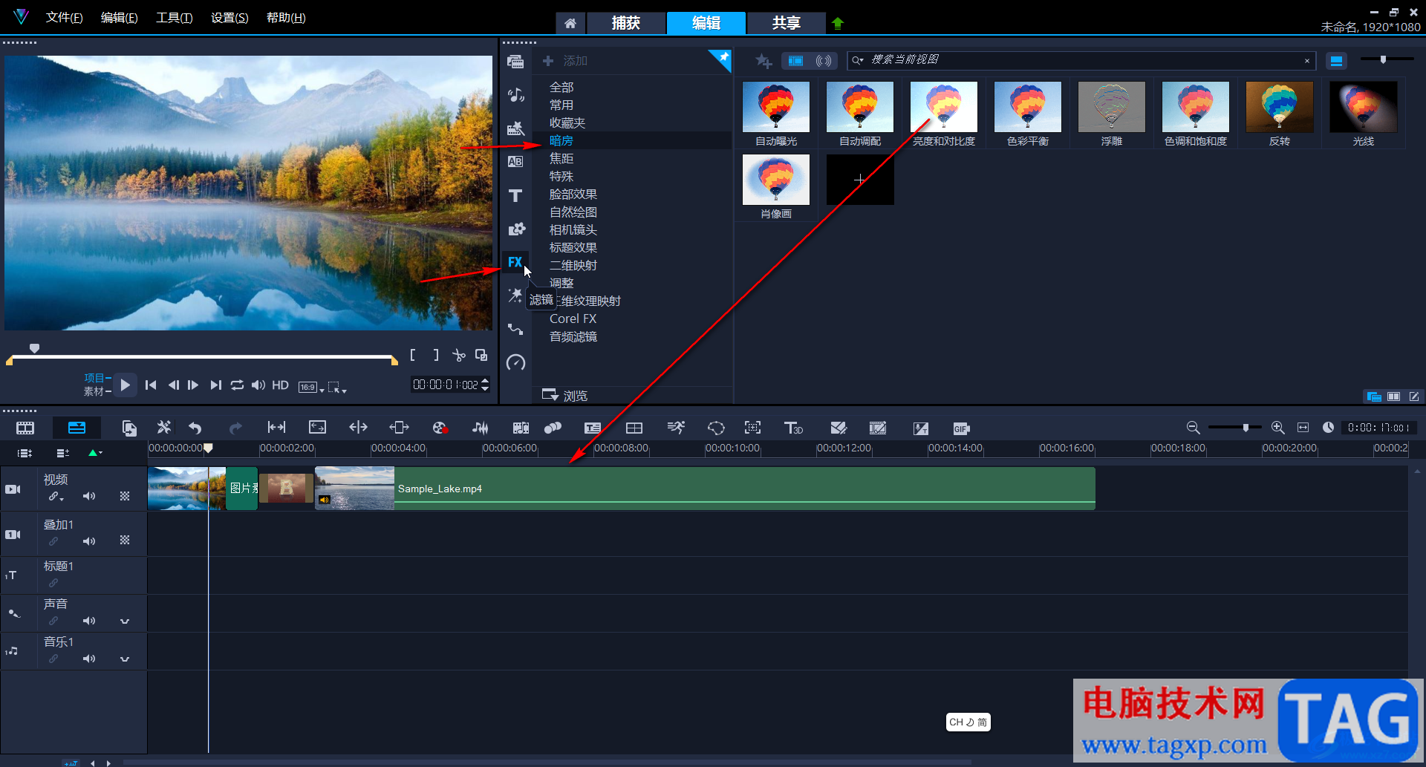Select the Corel FX filter category
Screen dimensions: 1426x767
click(x=573, y=319)
